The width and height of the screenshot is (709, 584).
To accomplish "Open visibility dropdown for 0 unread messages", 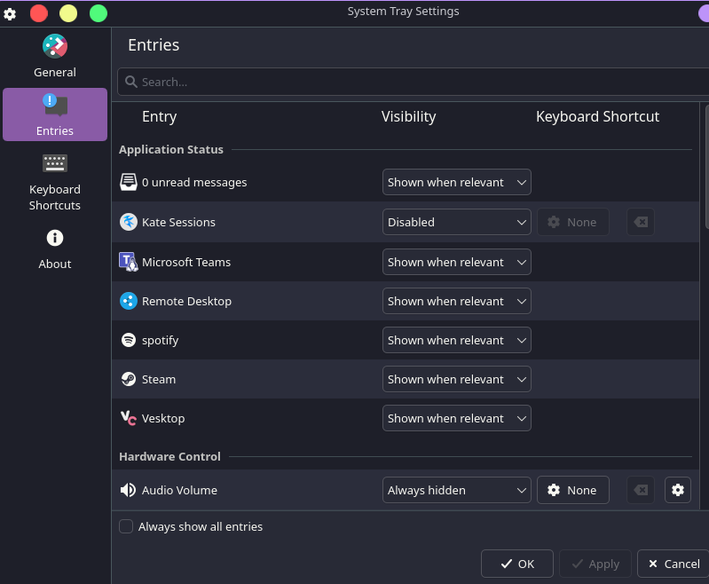I will pyautogui.click(x=456, y=182).
